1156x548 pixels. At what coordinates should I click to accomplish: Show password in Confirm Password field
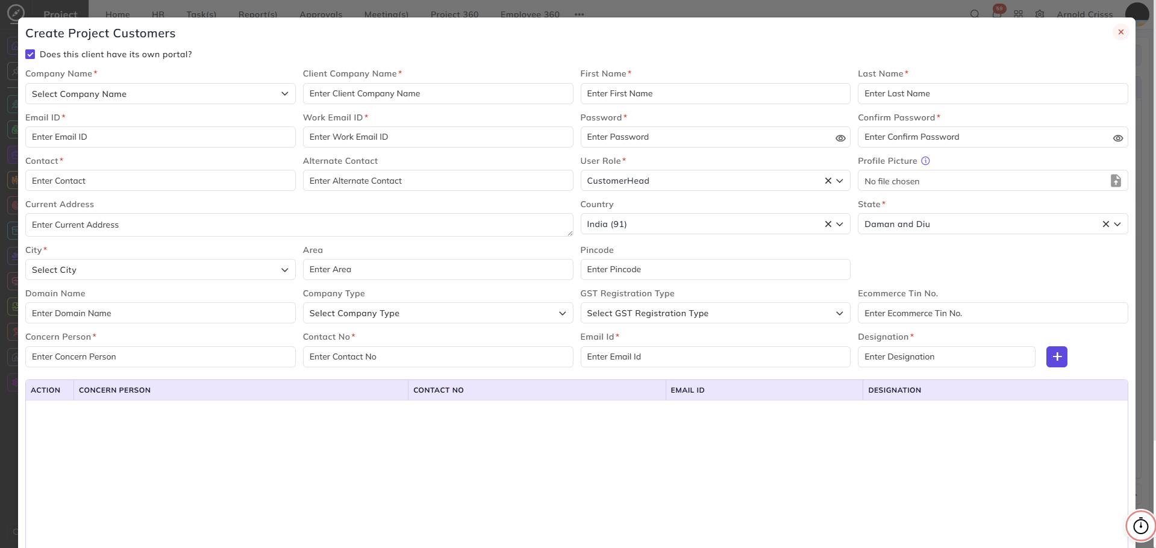(1118, 138)
